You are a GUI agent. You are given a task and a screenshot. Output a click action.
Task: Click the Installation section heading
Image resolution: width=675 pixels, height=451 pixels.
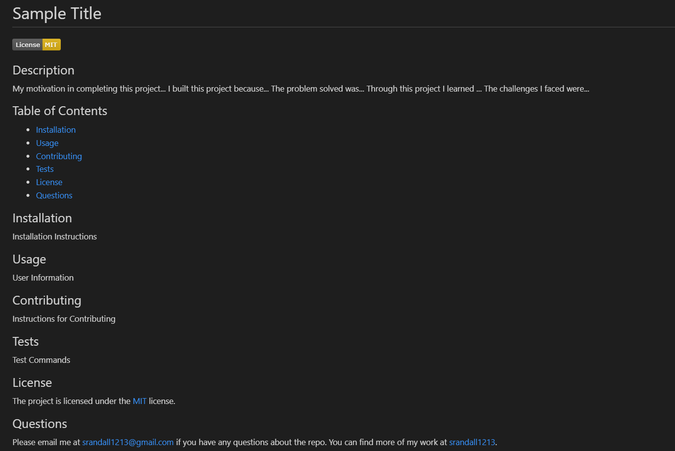(42, 218)
